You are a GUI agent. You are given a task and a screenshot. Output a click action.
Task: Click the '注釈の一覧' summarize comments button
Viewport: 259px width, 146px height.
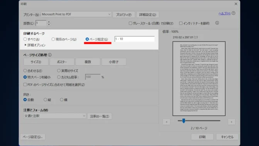pos(99,116)
